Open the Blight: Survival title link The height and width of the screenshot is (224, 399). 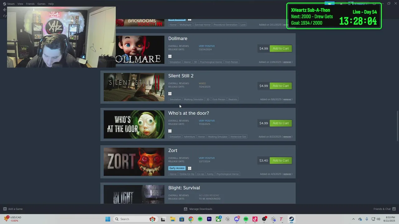(184, 188)
